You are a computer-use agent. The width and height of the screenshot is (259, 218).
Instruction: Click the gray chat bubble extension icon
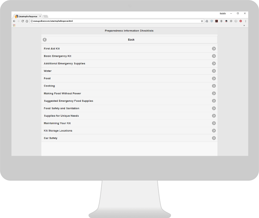point(231,21)
